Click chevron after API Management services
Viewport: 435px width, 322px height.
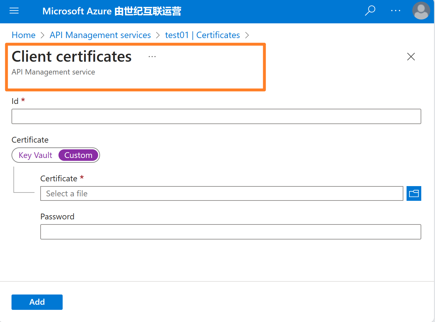tap(158, 35)
